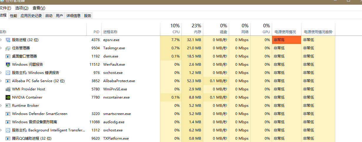Viewport: 362px width, 142px height.
Task: Expand the 服务进程 (32 位) process group
Action: 1,40
